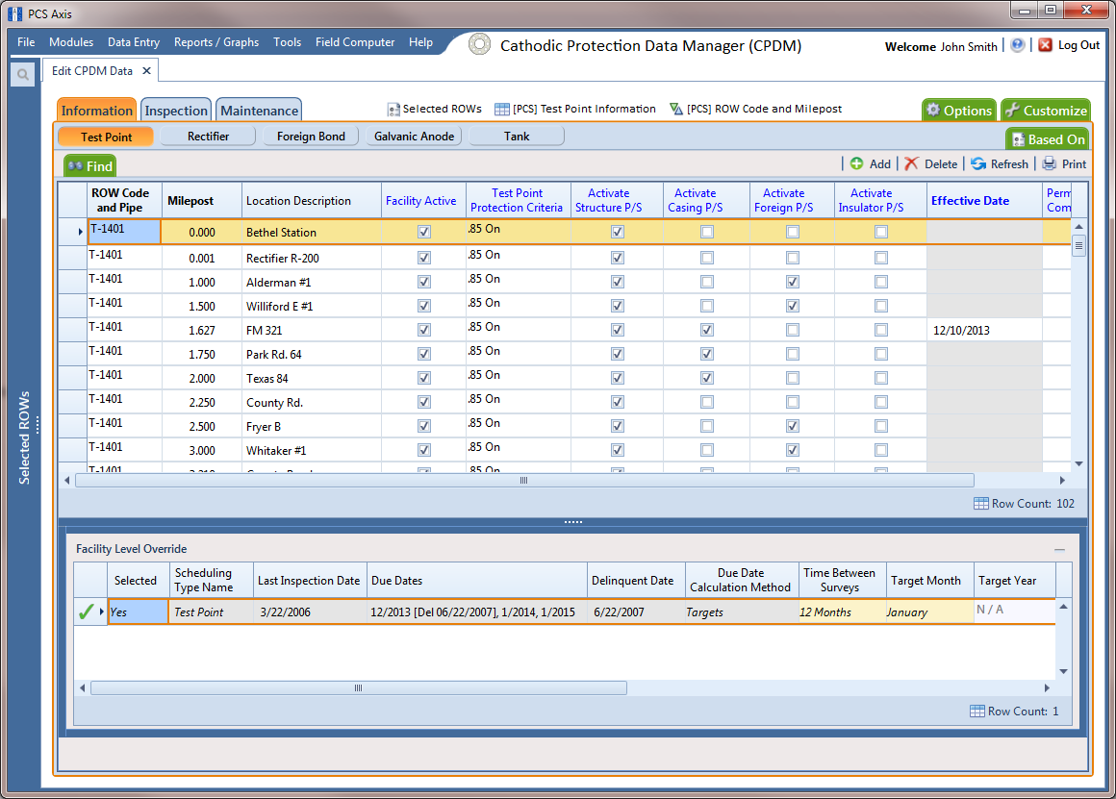Image resolution: width=1116 pixels, height=799 pixels.
Task: Click the upper grid Row Count table icon
Action: [980, 504]
